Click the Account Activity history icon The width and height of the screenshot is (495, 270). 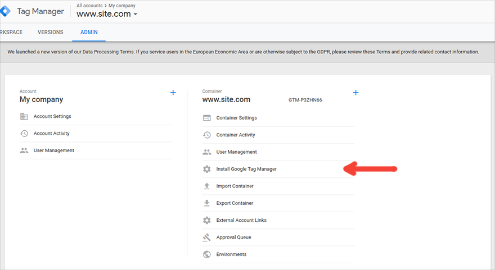(24, 133)
